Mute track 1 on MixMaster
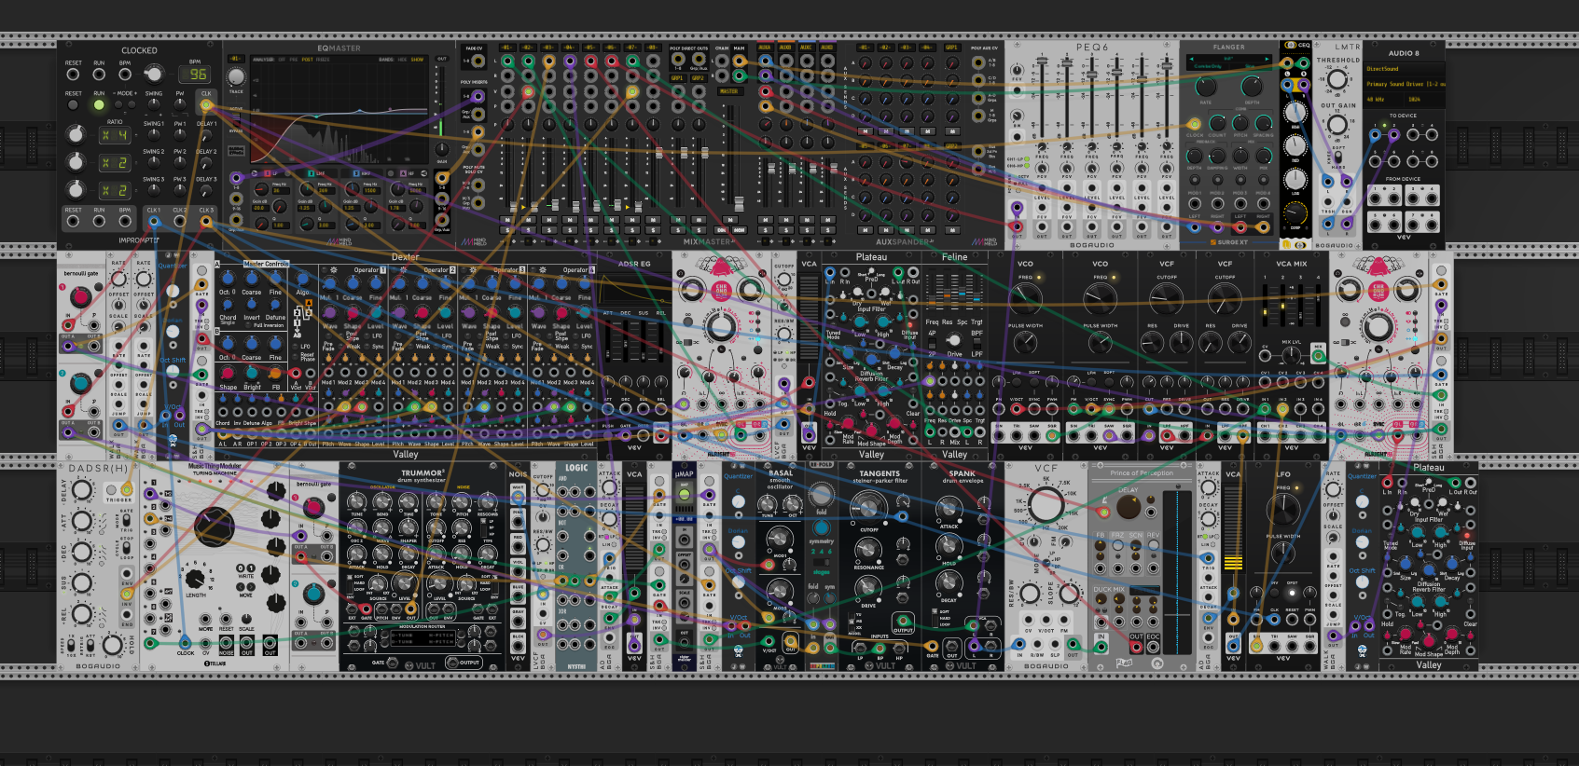 [x=506, y=221]
